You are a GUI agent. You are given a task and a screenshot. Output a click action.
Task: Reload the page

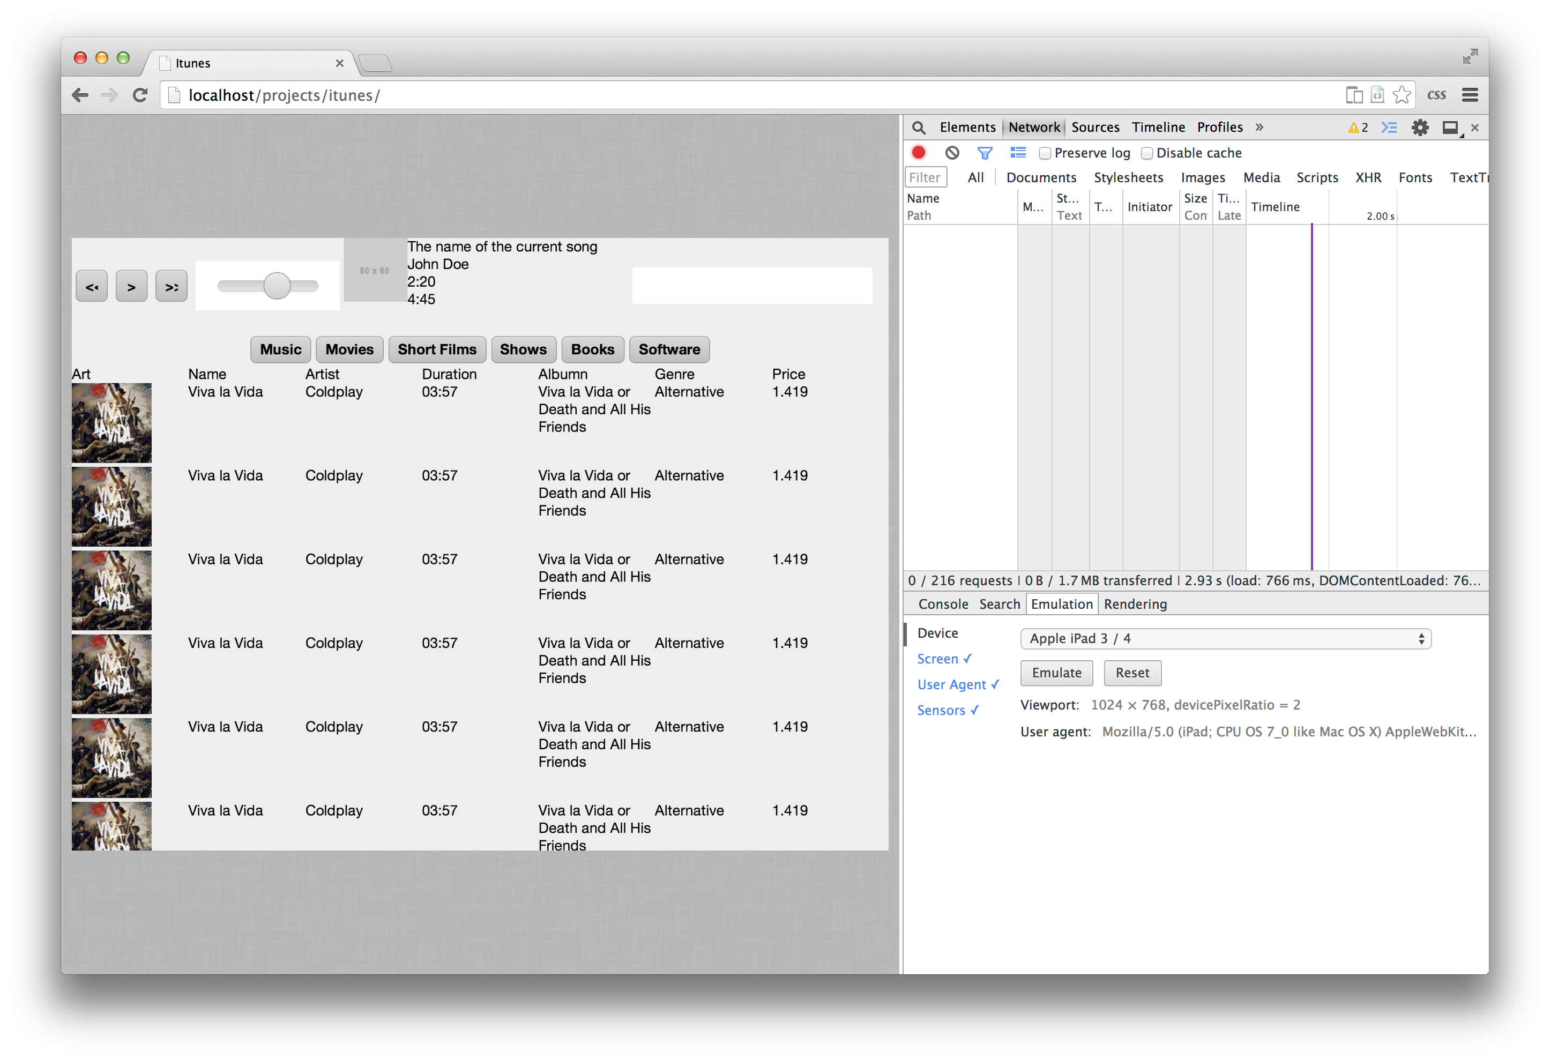click(139, 95)
